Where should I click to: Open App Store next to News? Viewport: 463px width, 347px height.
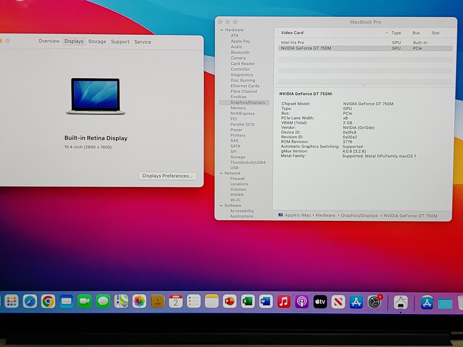pyautogui.click(x=356, y=301)
